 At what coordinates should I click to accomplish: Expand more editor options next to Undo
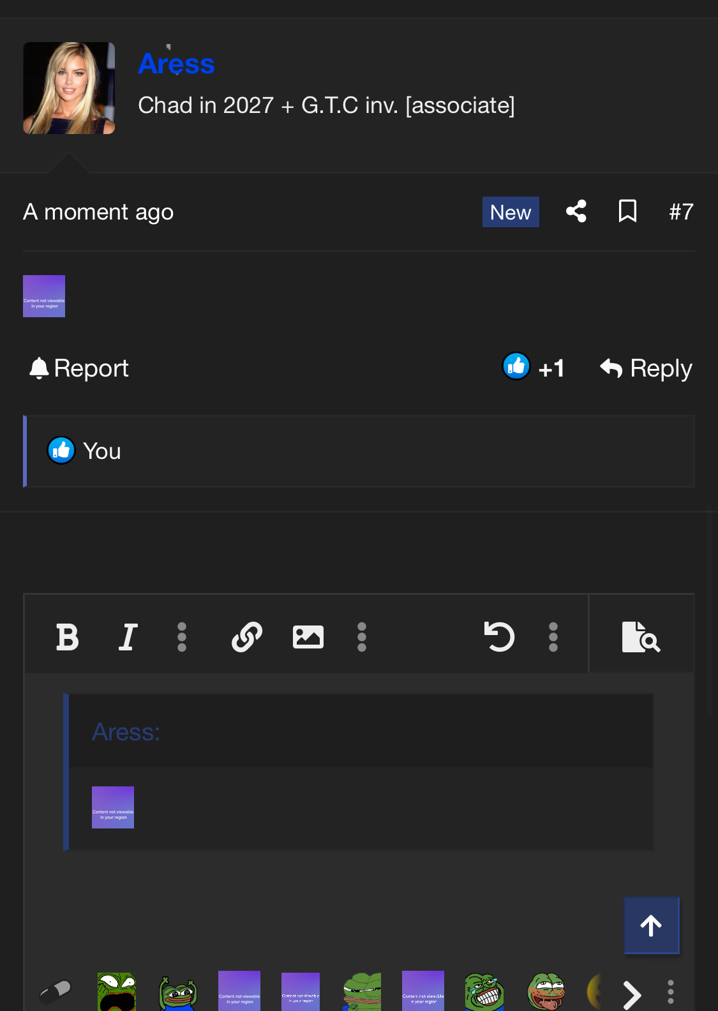click(x=553, y=637)
